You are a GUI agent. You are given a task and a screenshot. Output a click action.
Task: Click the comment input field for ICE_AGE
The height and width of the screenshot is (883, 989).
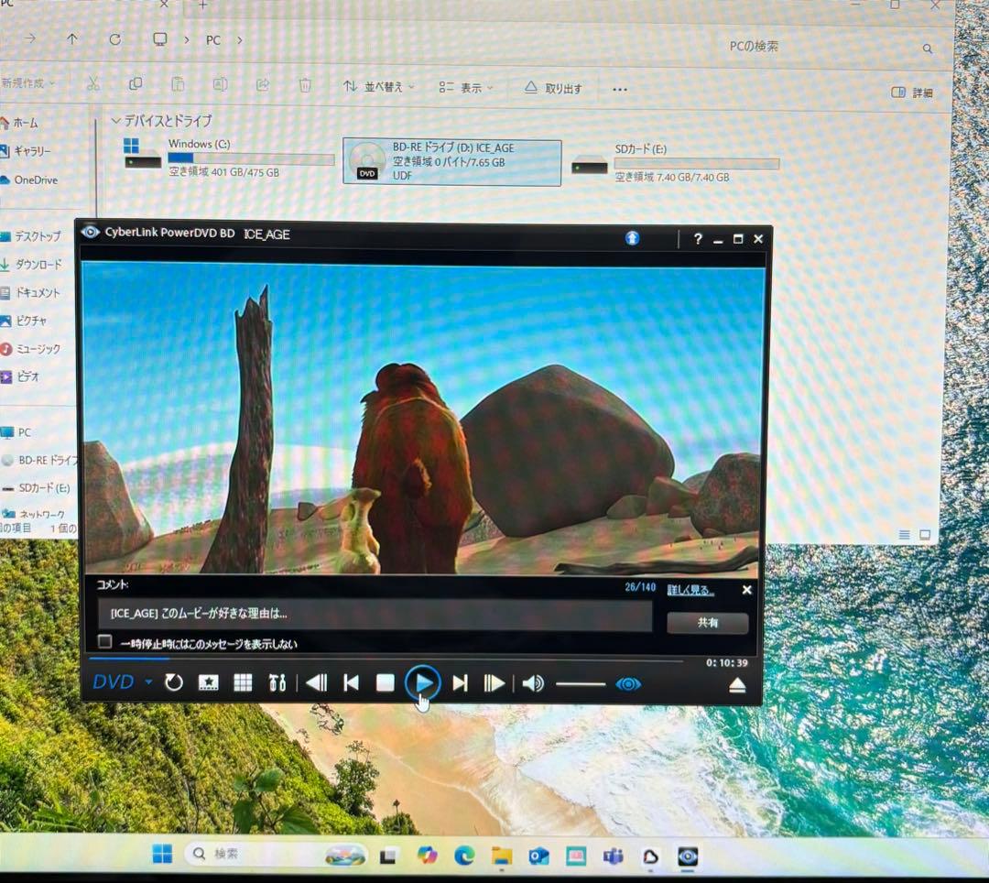tap(375, 615)
